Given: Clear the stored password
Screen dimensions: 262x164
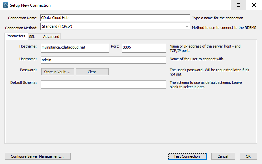Looking at the screenshot, I should tap(92, 72).
